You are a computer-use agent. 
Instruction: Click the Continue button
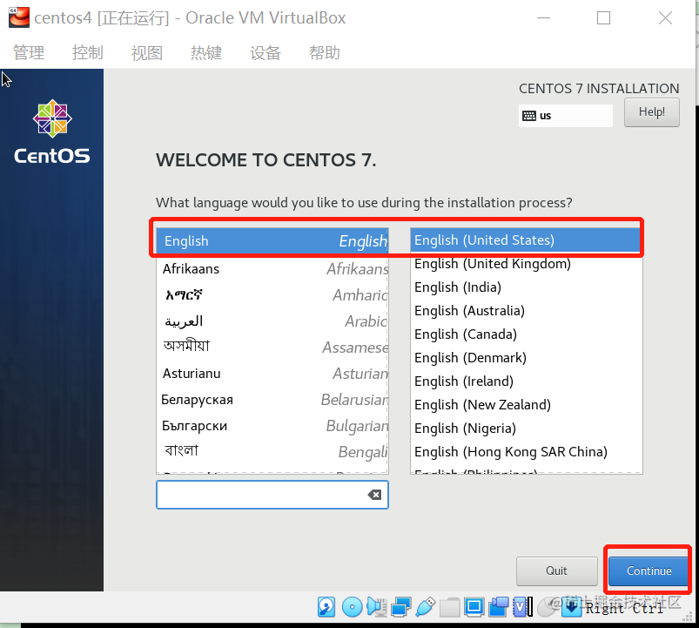[649, 571]
